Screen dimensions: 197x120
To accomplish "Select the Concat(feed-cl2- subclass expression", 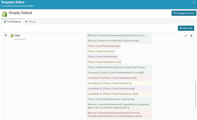I will point(119,89).
